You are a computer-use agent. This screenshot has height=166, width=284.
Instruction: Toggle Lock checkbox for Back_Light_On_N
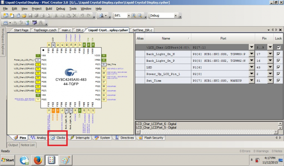pyautogui.click(x=279, y=54)
